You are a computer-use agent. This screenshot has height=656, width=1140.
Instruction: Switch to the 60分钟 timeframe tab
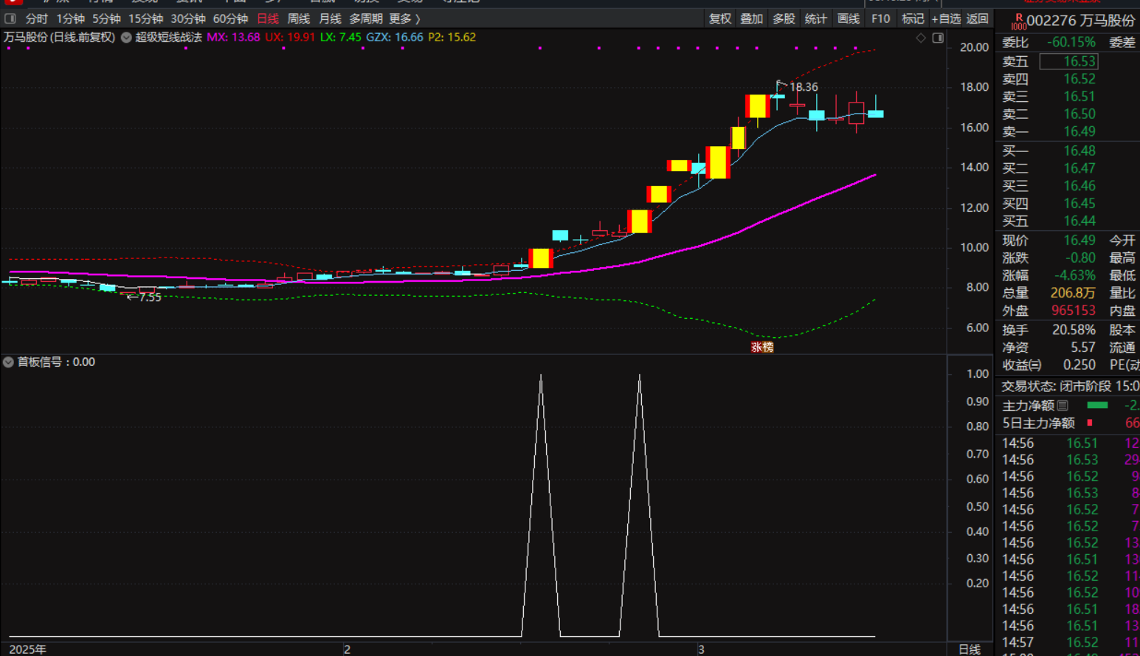click(x=230, y=18)
